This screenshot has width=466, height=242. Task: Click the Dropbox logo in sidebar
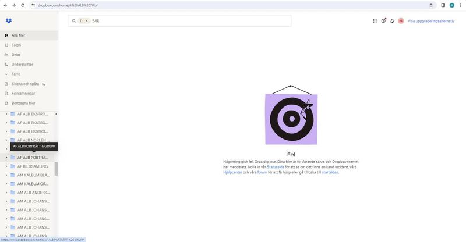pos(8,21)
